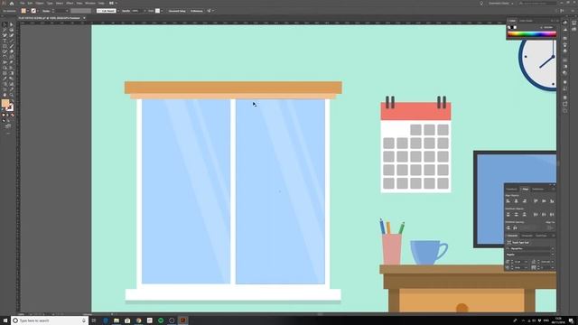578x325 pixels.
Task: Switch to the Color Guide tab
Action: [x=526, y=21]
